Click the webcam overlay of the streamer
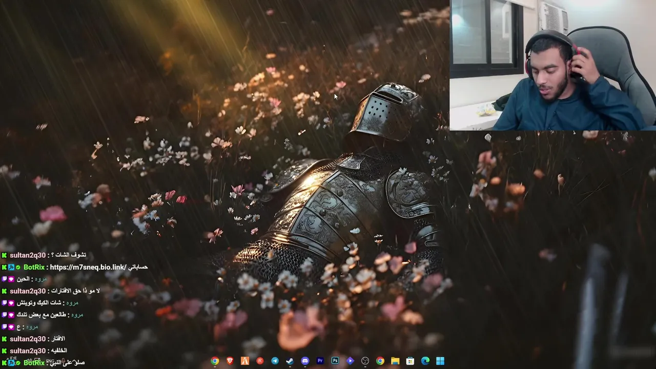Screen dimensions: 656x369 552,65
